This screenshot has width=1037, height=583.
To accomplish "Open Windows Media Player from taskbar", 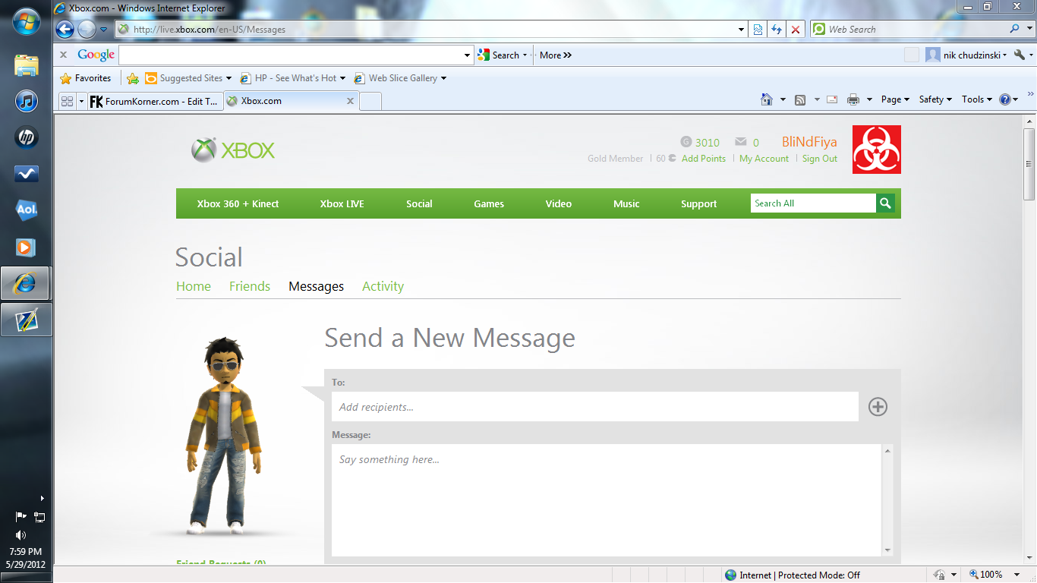I will [x=27, y=247].
